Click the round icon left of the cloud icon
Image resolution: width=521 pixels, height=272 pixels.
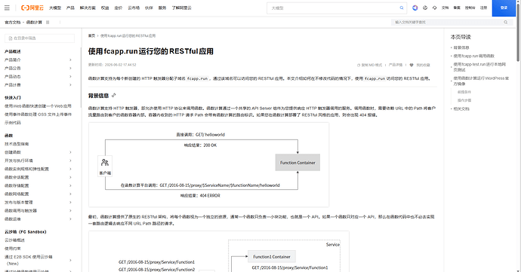point(425,8)
